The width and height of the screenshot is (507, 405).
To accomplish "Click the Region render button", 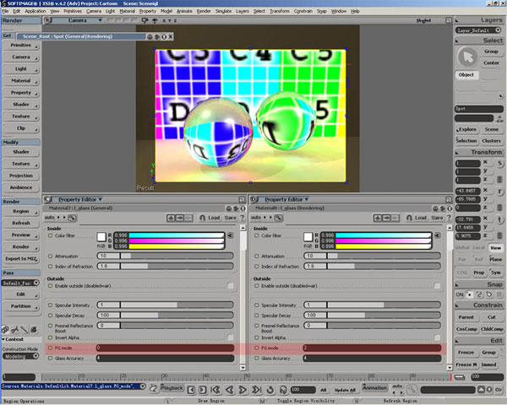I will 21,211.
